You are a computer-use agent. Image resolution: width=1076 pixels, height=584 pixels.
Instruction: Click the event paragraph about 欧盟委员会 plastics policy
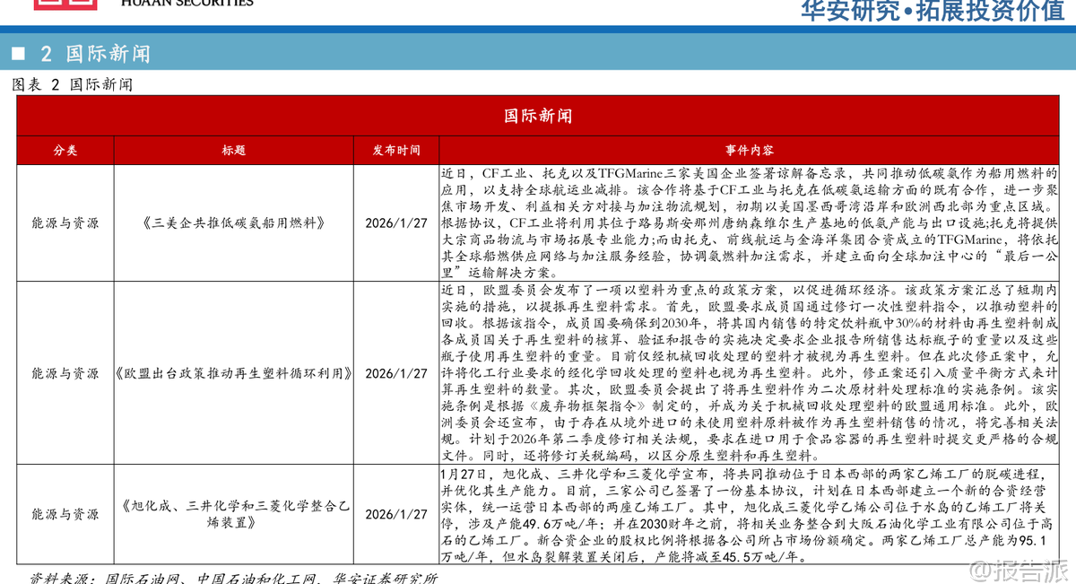click(750, 372)
